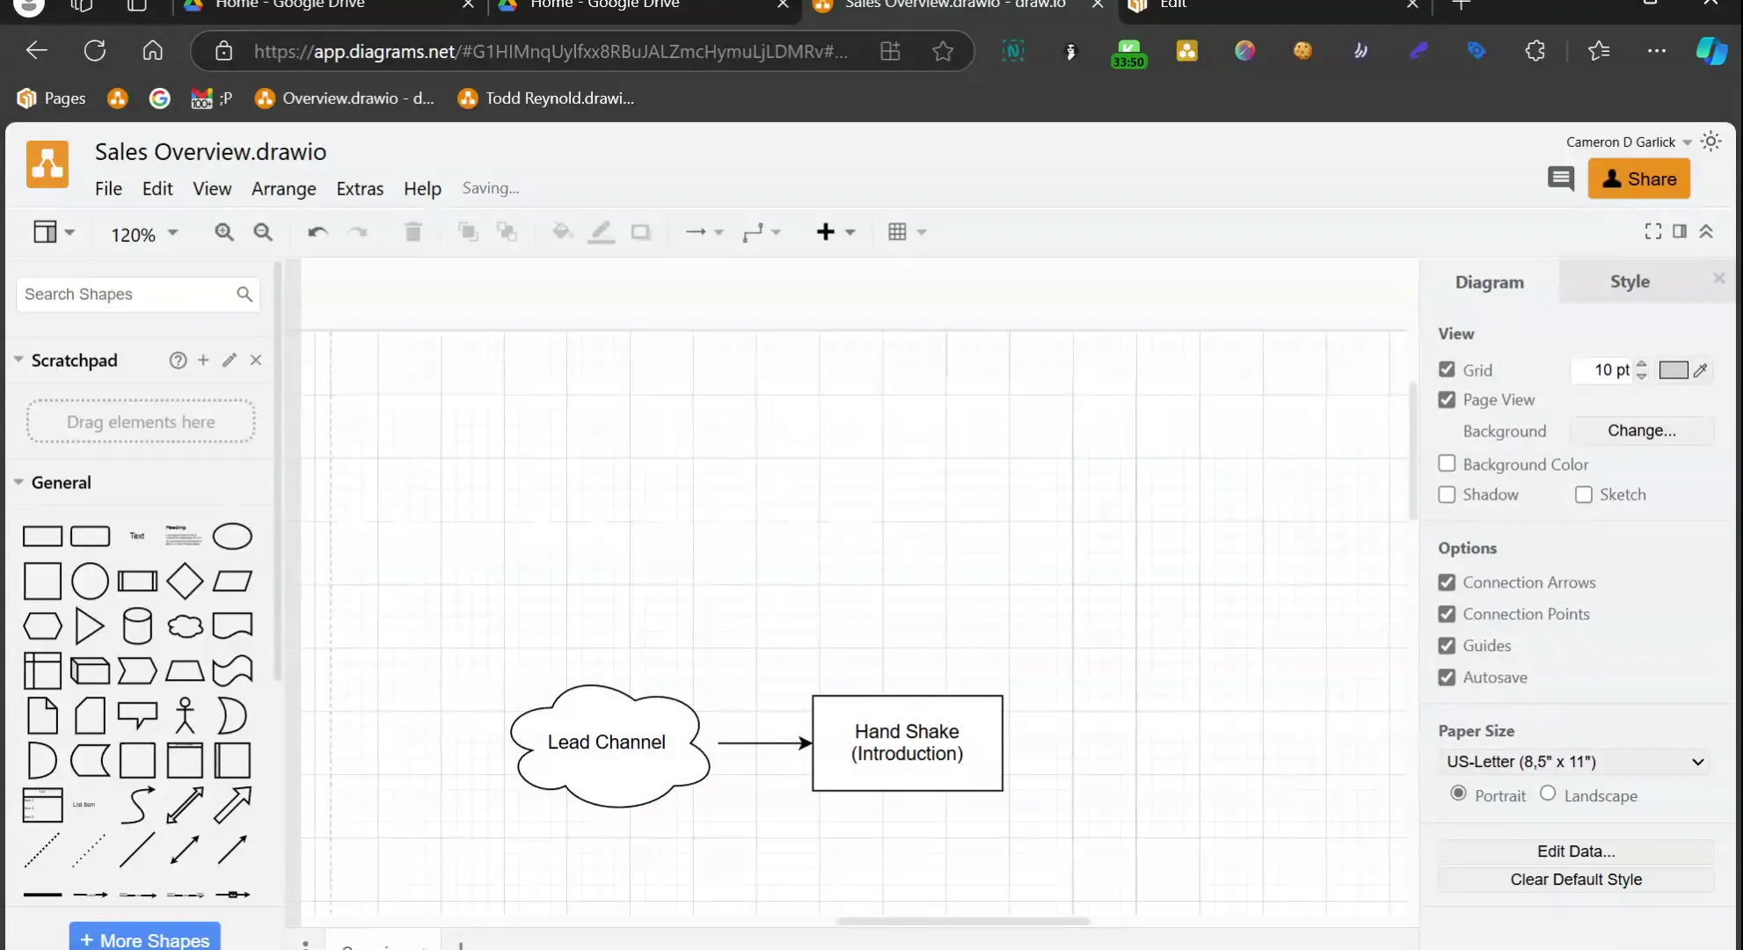Disable the Autosave option
Image resolution: width=1743 pixels, height=950 pixels.
pos(1447,677)
